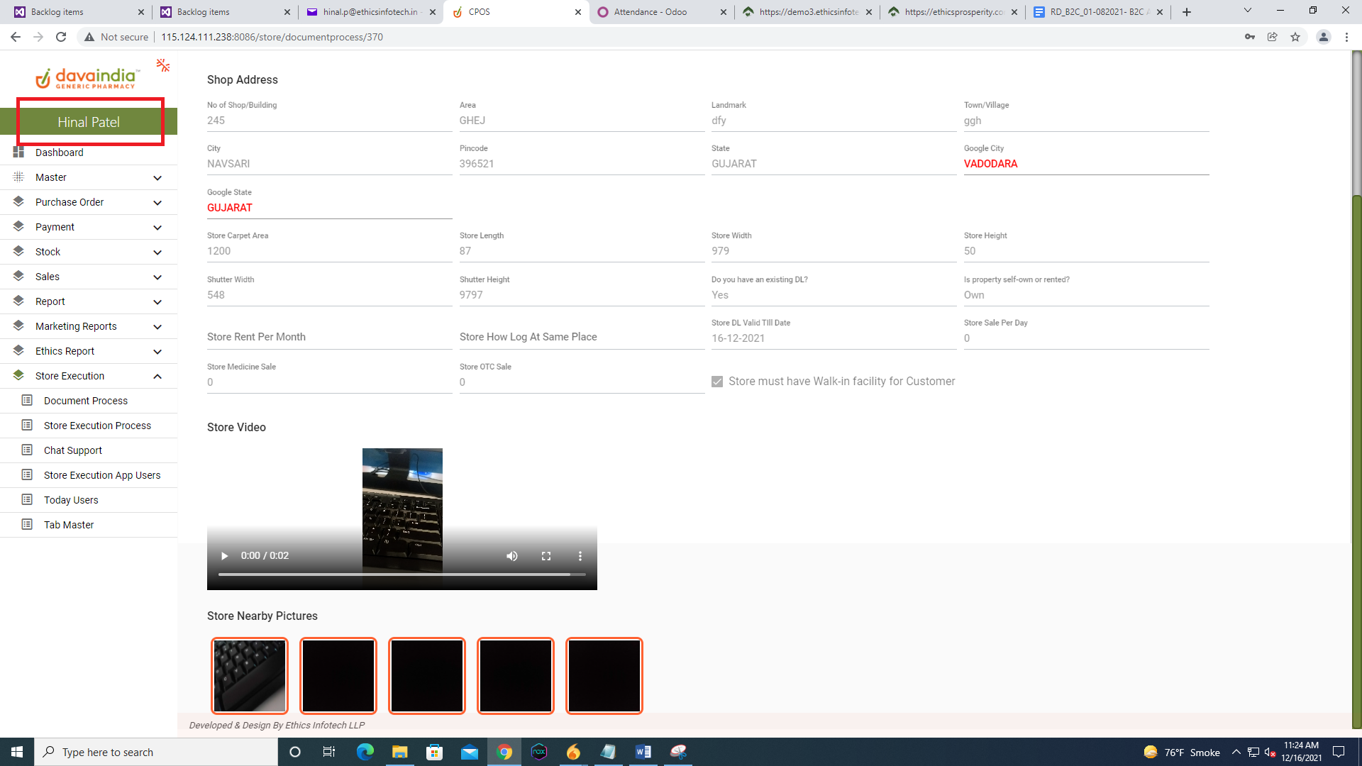Enter fullscreen on store video

click(x=546, y=556)
